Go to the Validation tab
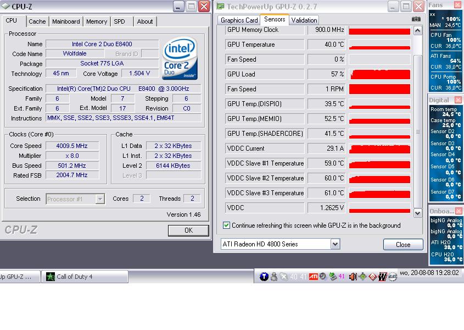Image resolution: width=464 pixels, height=330 pixels. coord(304,20)
